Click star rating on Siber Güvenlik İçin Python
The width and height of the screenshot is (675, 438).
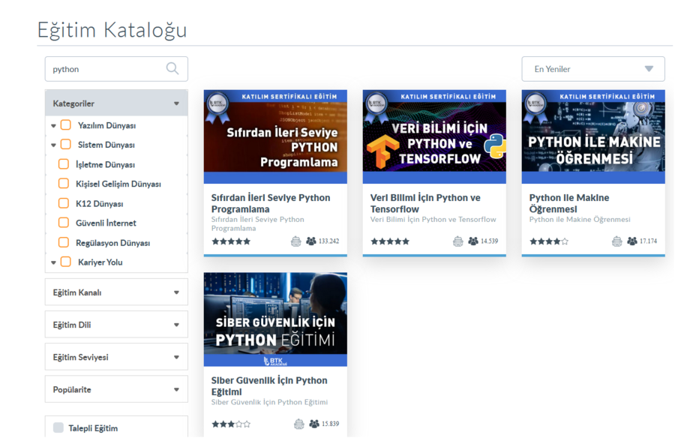(x=231, y=424)
